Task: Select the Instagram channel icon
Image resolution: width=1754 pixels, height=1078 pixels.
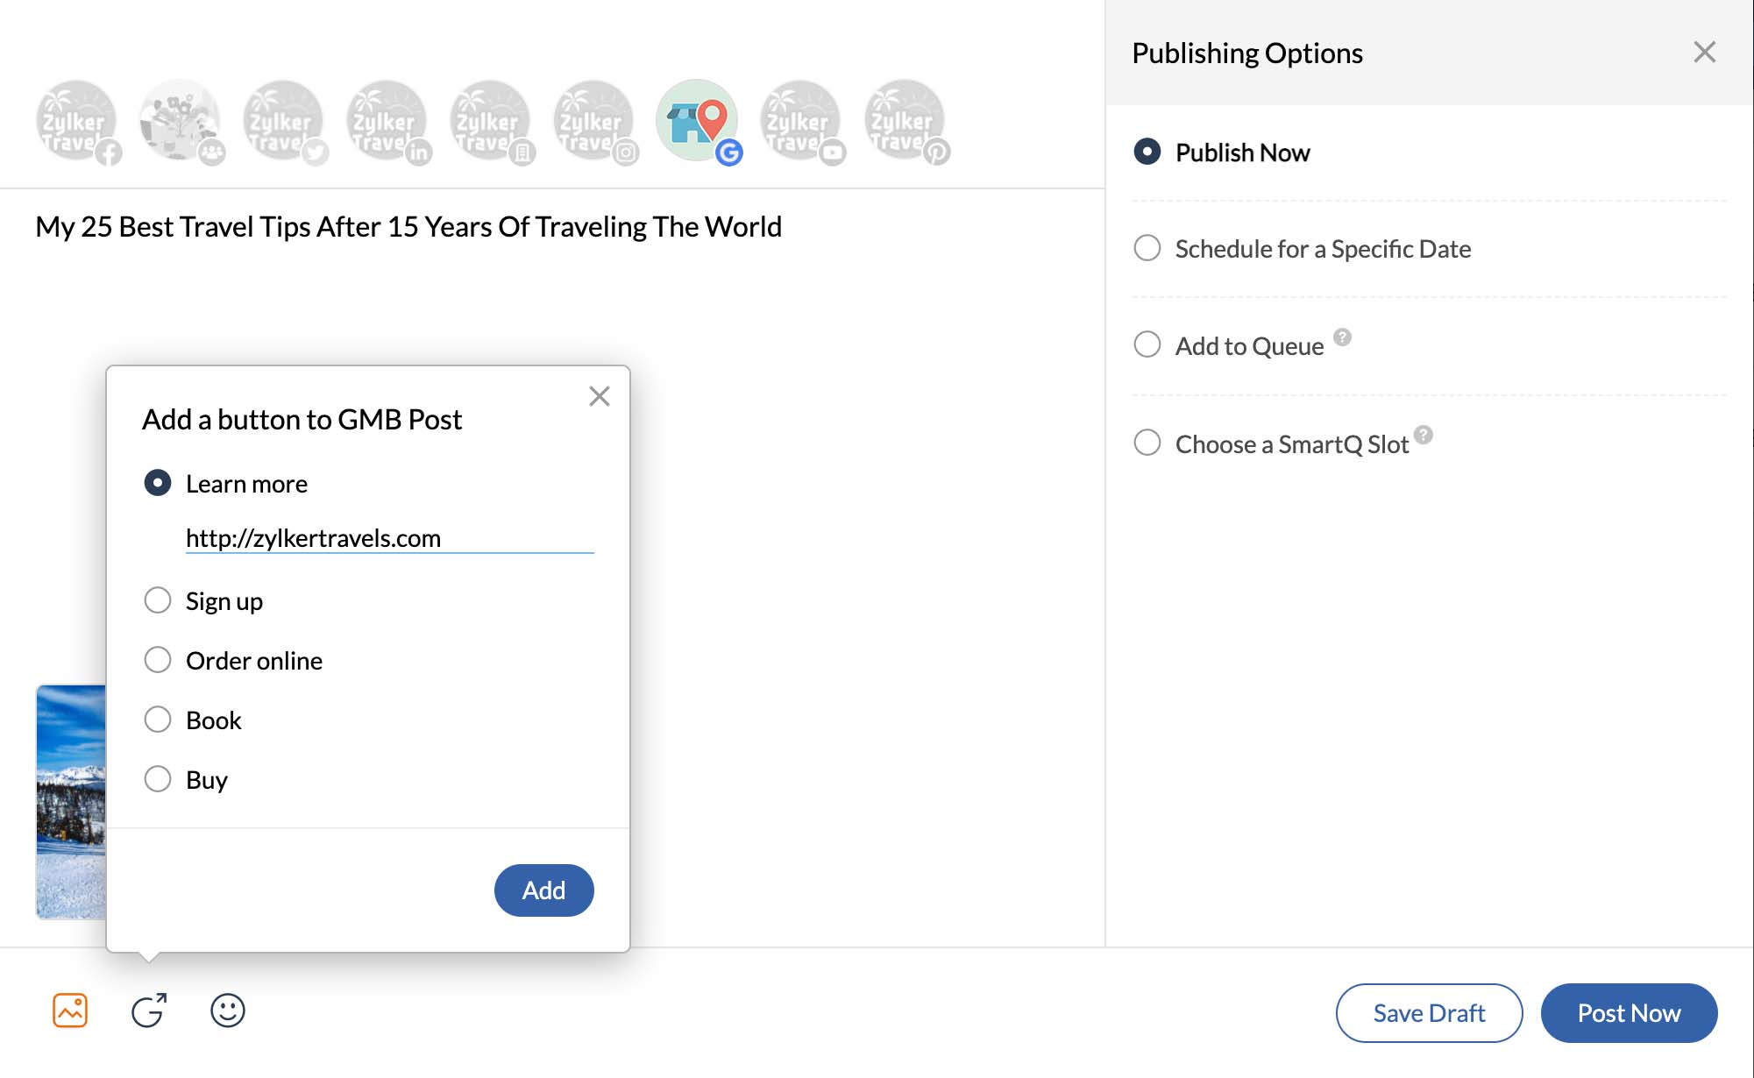Action: point(592,122)
